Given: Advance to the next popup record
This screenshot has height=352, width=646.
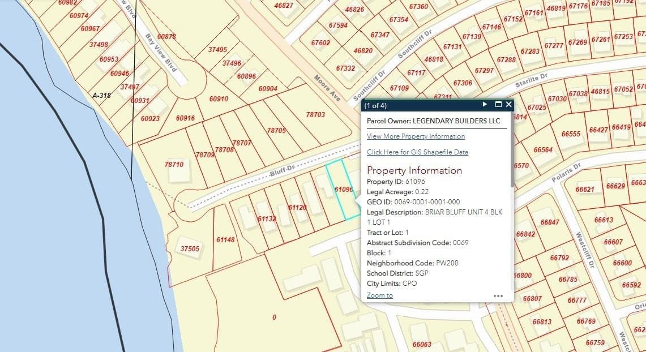Looking at the screenshot, I should (485, 105).
